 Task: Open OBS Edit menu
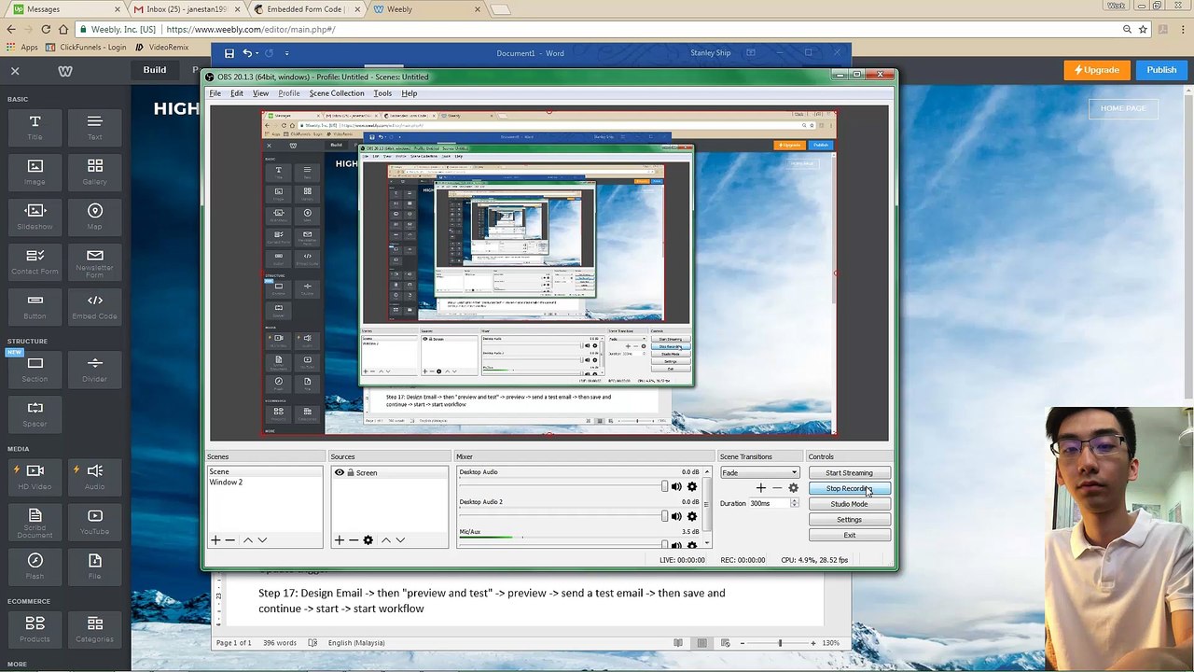click(237, 93)
